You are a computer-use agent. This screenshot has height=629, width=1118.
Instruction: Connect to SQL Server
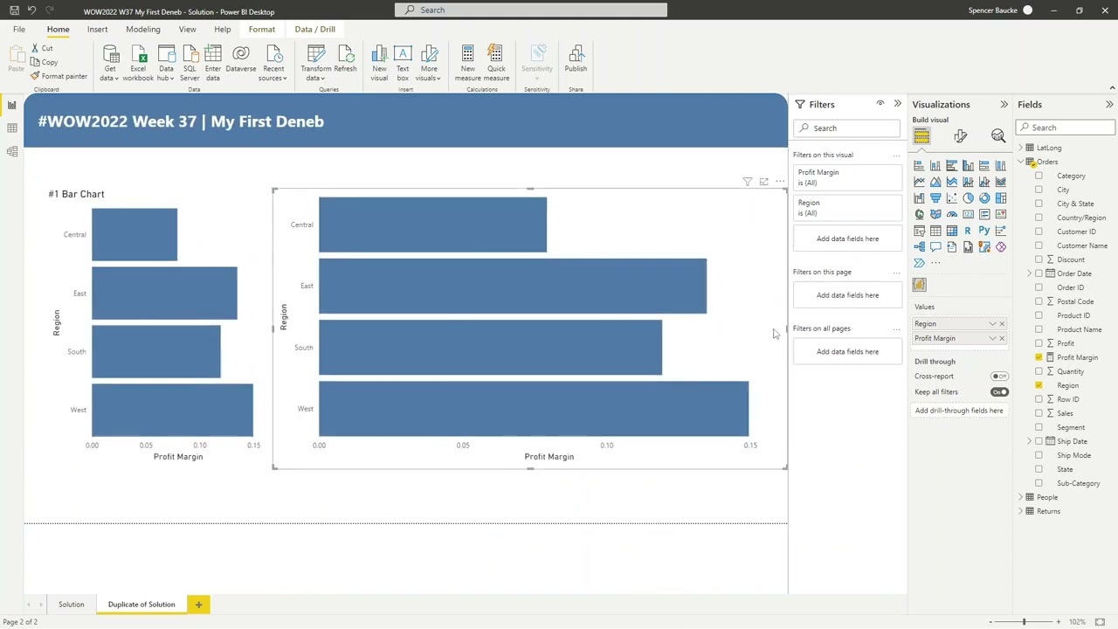tap(190, 63)
